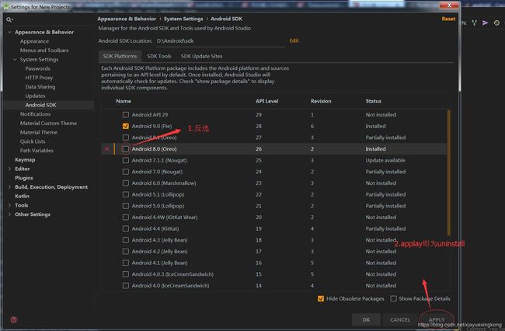The height and width of the screenshot is (331, 505).
Task: Collapse the Appearance & Behavior section
Action: [x=9, y=32]
